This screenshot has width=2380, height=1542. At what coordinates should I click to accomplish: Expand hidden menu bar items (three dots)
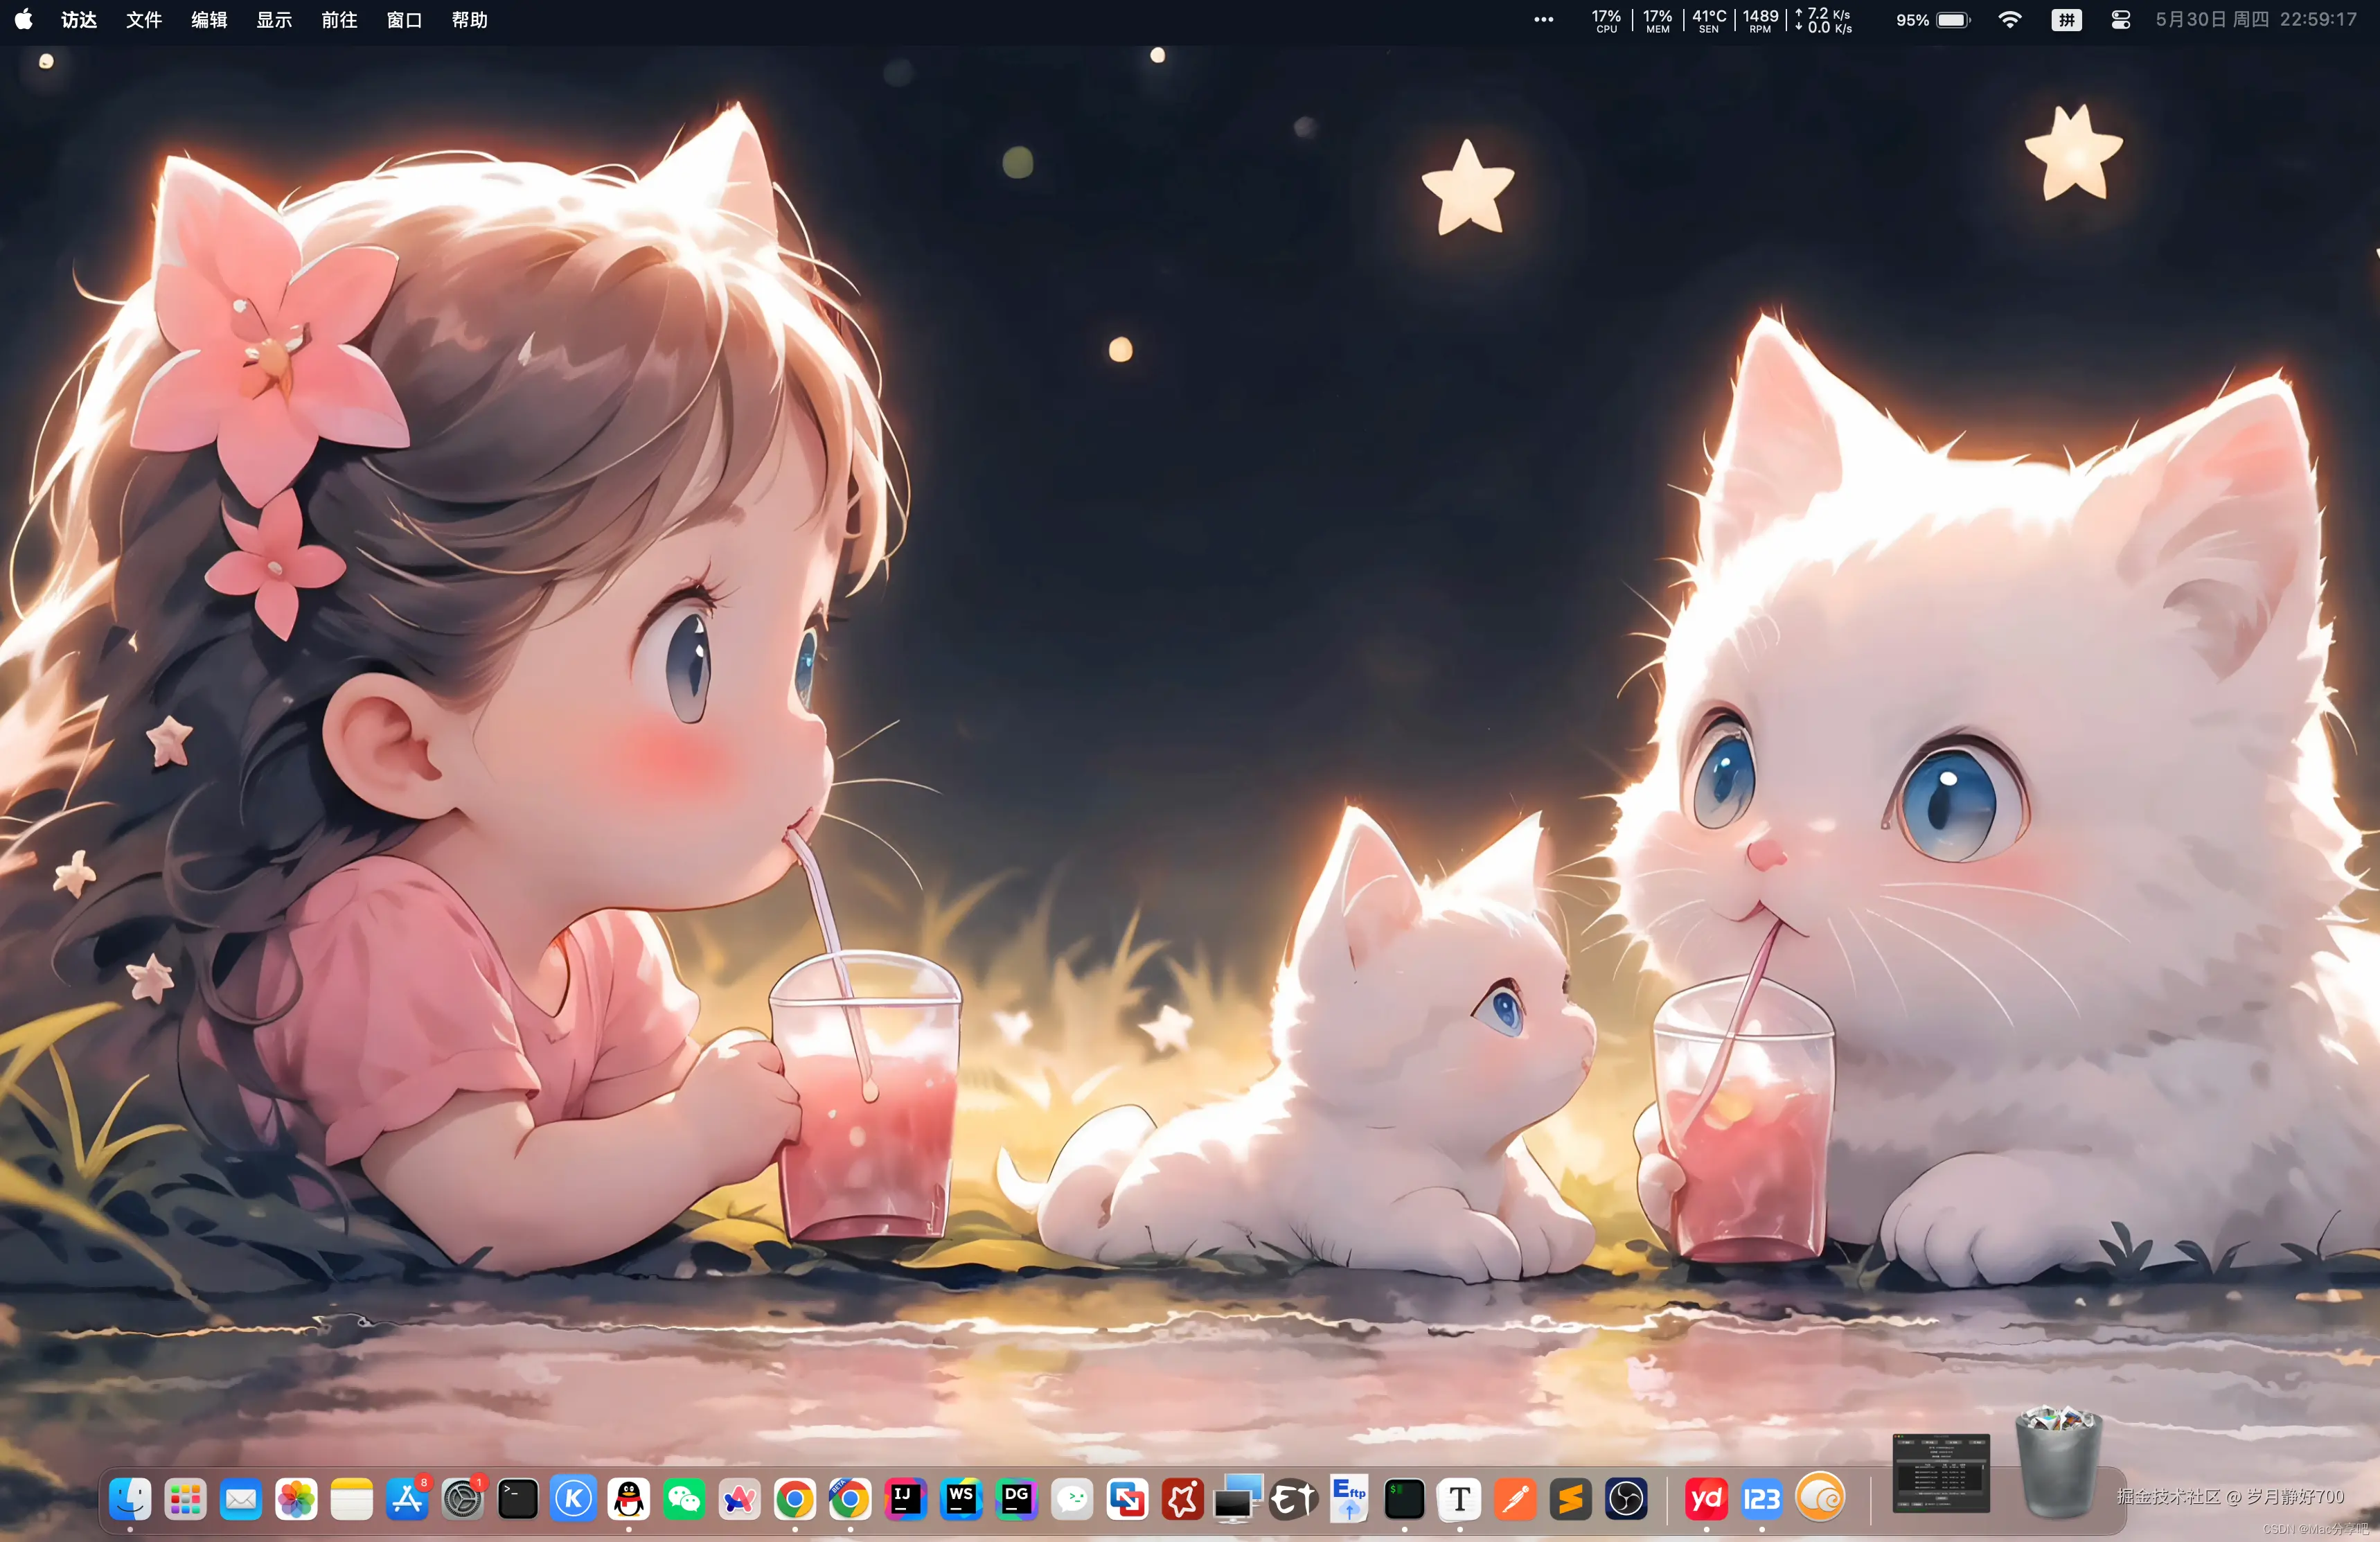click(1543, 20)
